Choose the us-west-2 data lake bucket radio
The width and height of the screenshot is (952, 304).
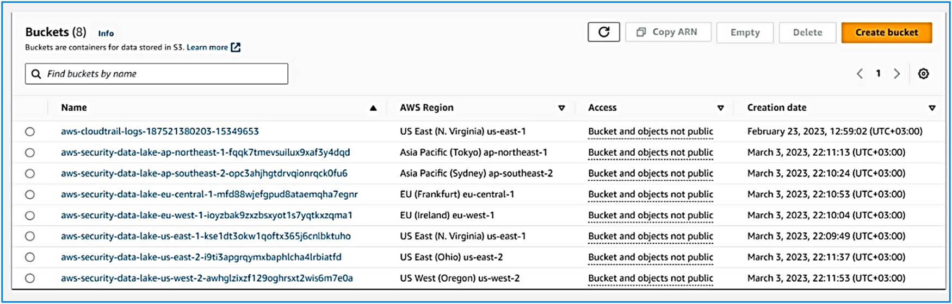pos(30,278)
